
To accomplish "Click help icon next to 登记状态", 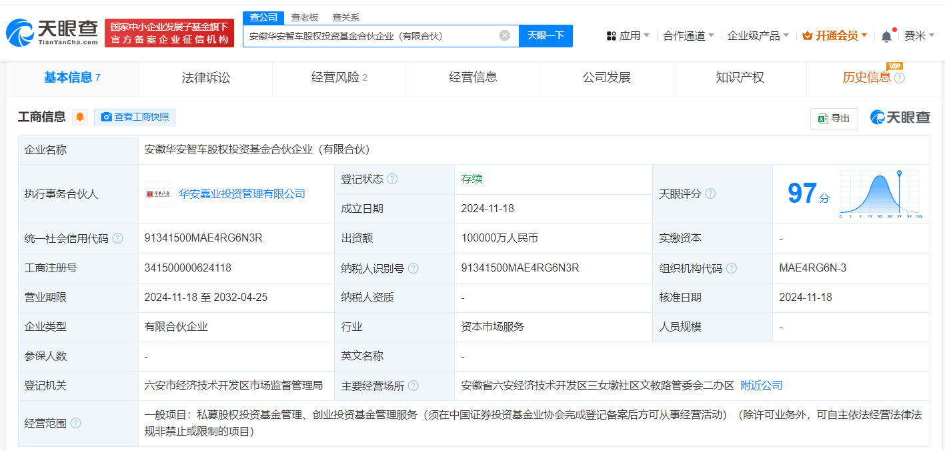I will (x=392, y=179).
